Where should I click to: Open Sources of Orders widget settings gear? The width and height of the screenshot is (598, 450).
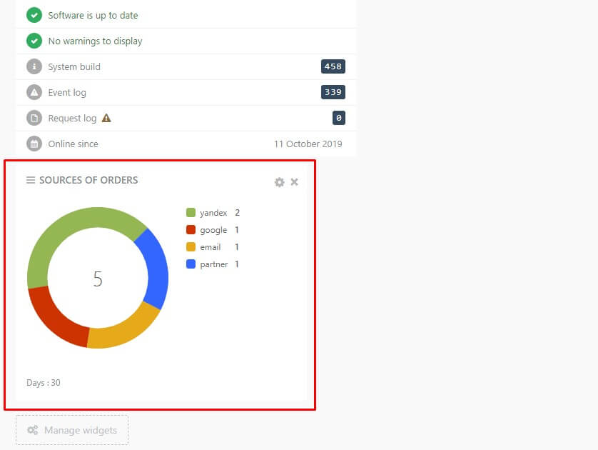pos(279,182)
